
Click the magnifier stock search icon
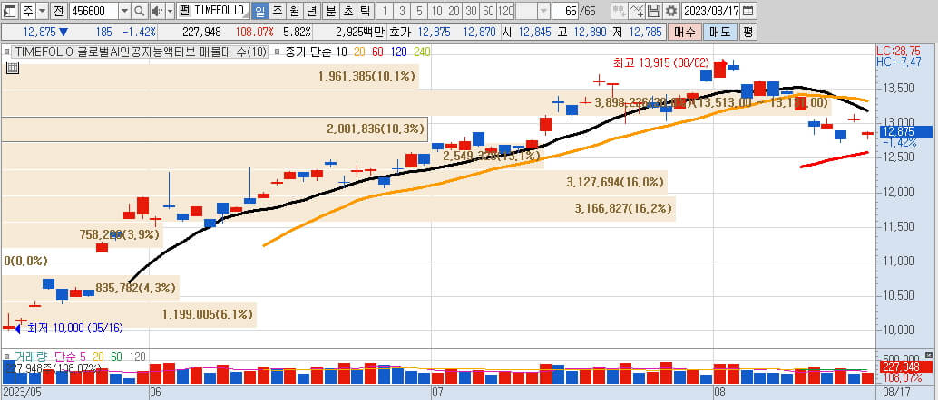[x=139, y=10]
